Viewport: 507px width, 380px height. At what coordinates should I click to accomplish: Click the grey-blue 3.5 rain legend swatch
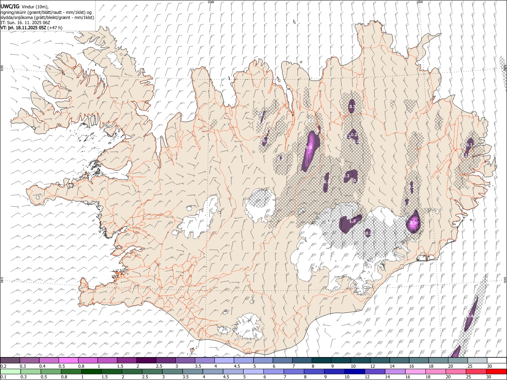(x=193, y=371)
